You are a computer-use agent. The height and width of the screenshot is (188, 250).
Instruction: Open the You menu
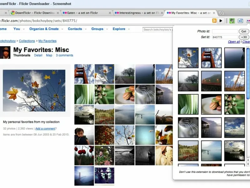pos(17,29)
